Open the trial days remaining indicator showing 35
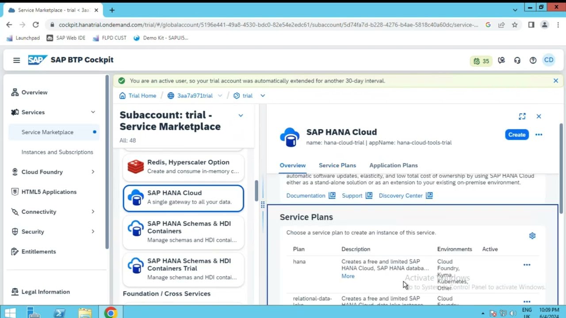The image size is (566, 318). point(481,61)
